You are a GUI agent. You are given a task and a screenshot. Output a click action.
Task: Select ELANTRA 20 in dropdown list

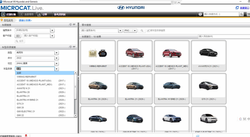45,92
